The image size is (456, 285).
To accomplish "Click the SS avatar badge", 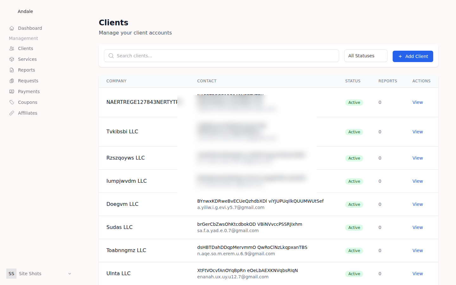I will click(x=11, y=274).
